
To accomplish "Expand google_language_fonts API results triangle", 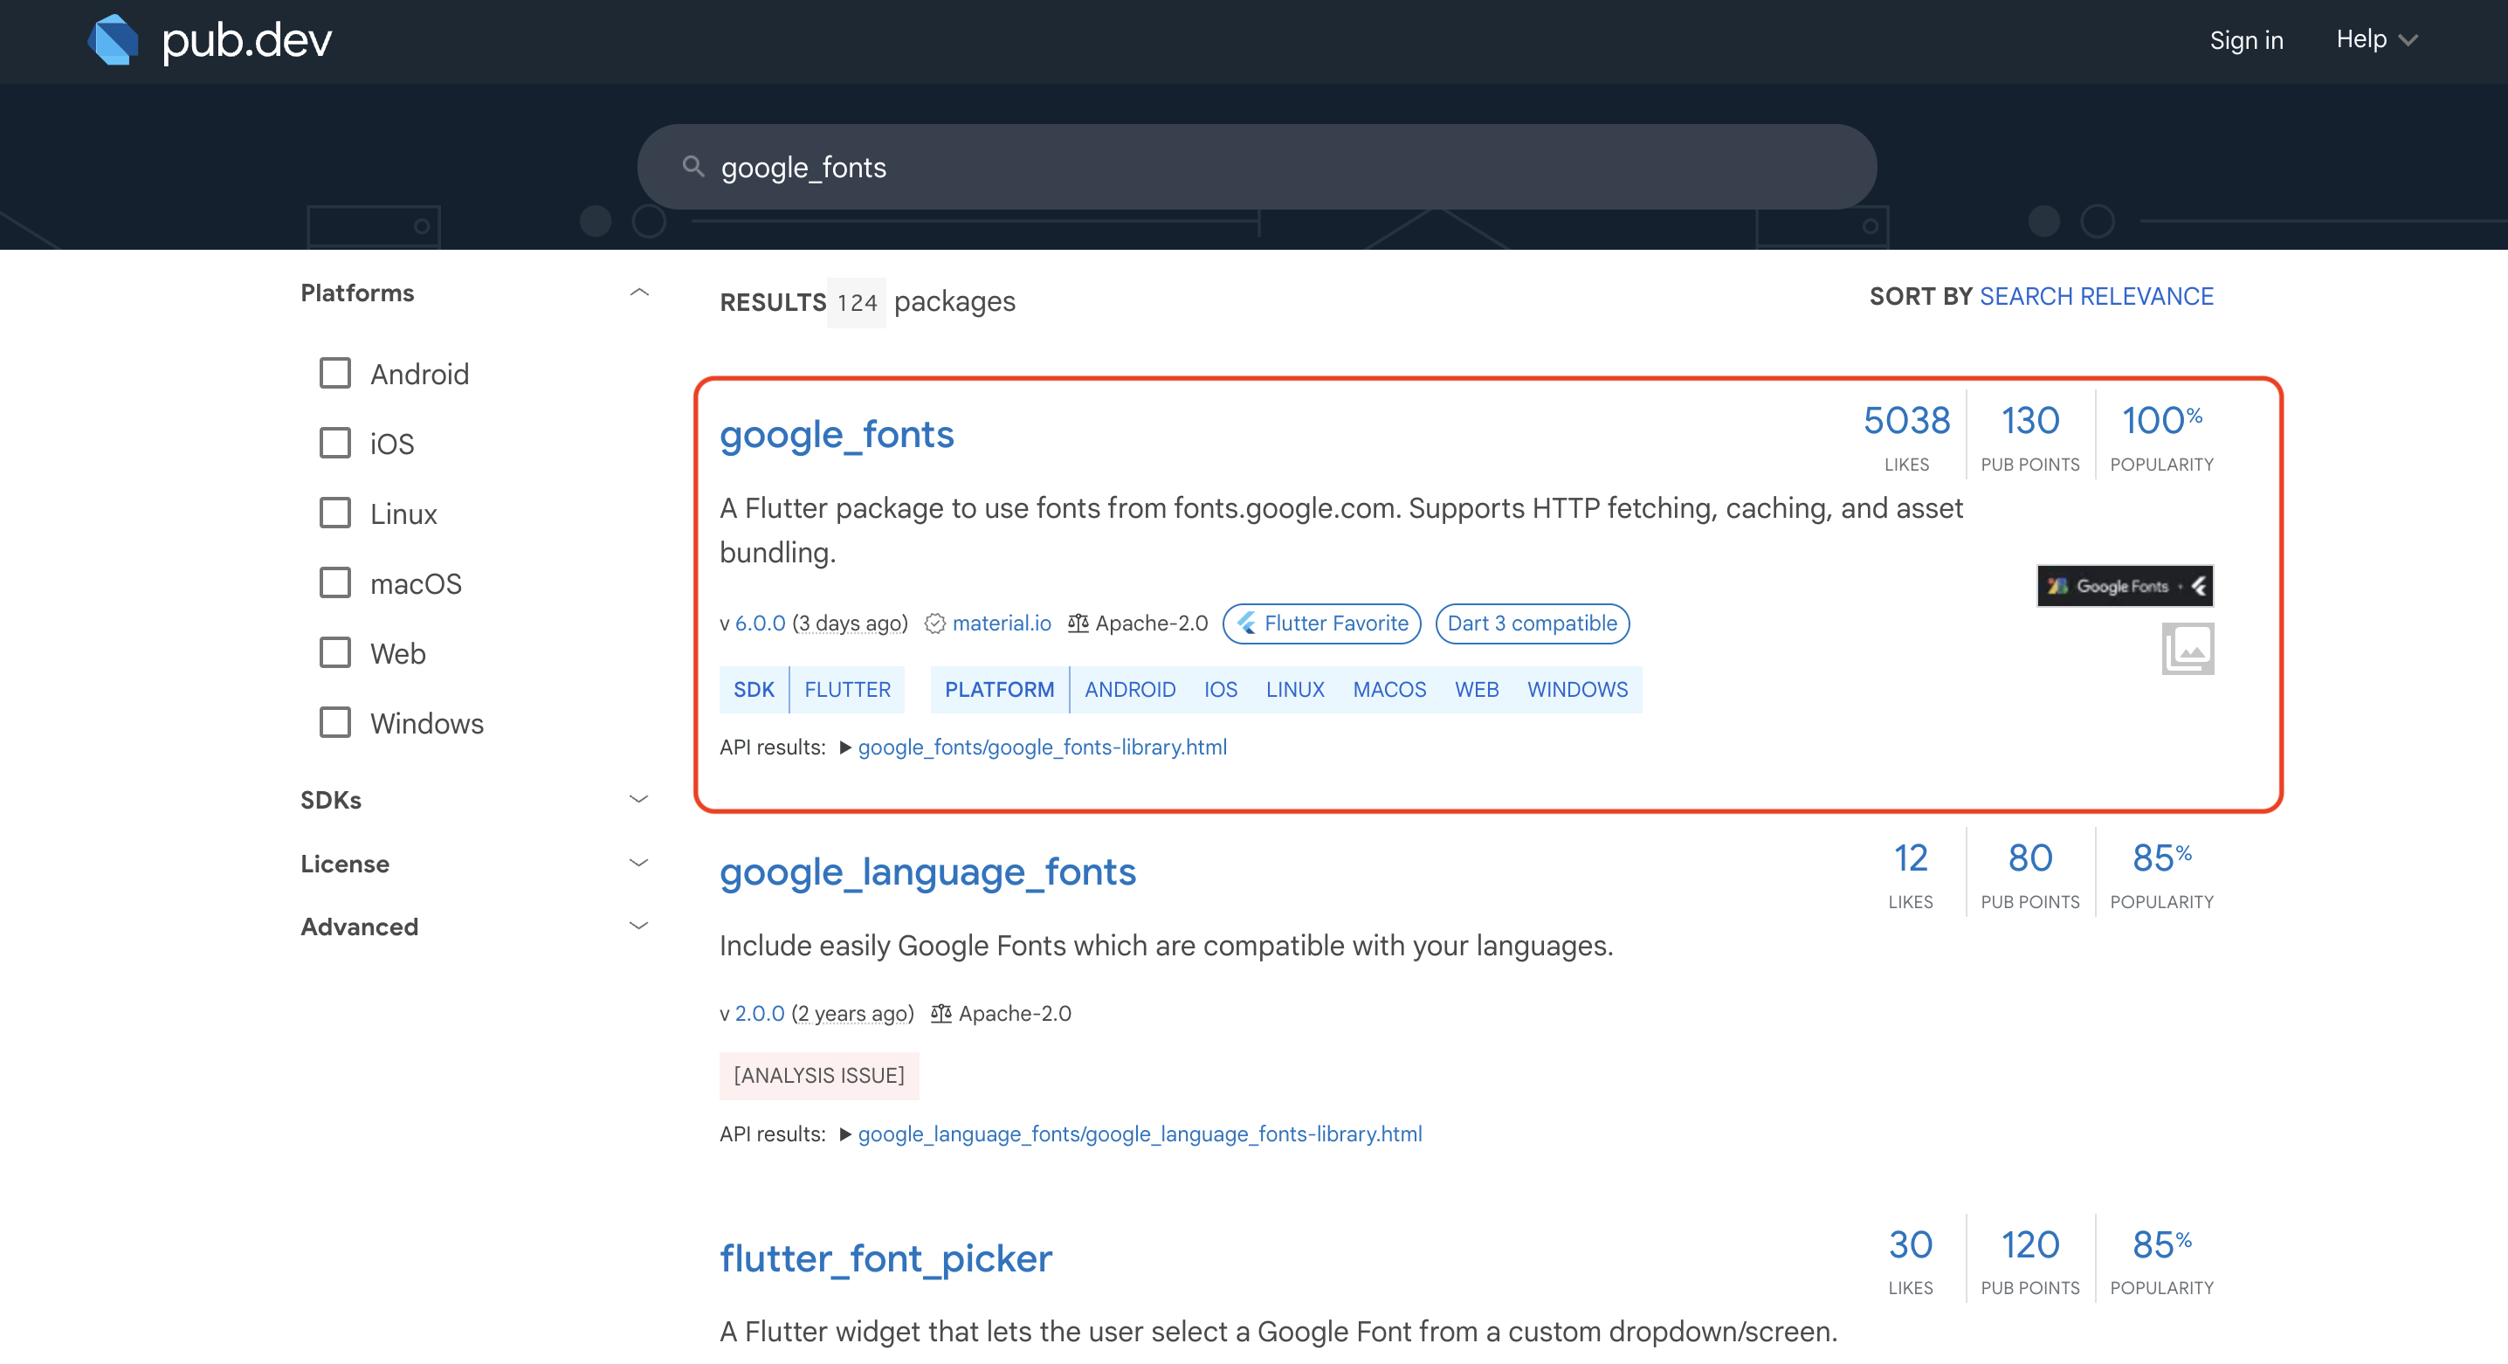I will tap(845, 1133).
